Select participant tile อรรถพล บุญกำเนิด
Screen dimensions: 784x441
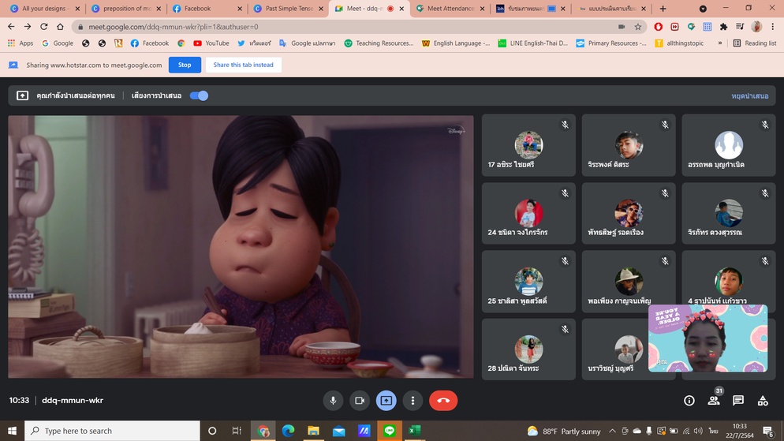pyautogui.click(x=729, y=145)
